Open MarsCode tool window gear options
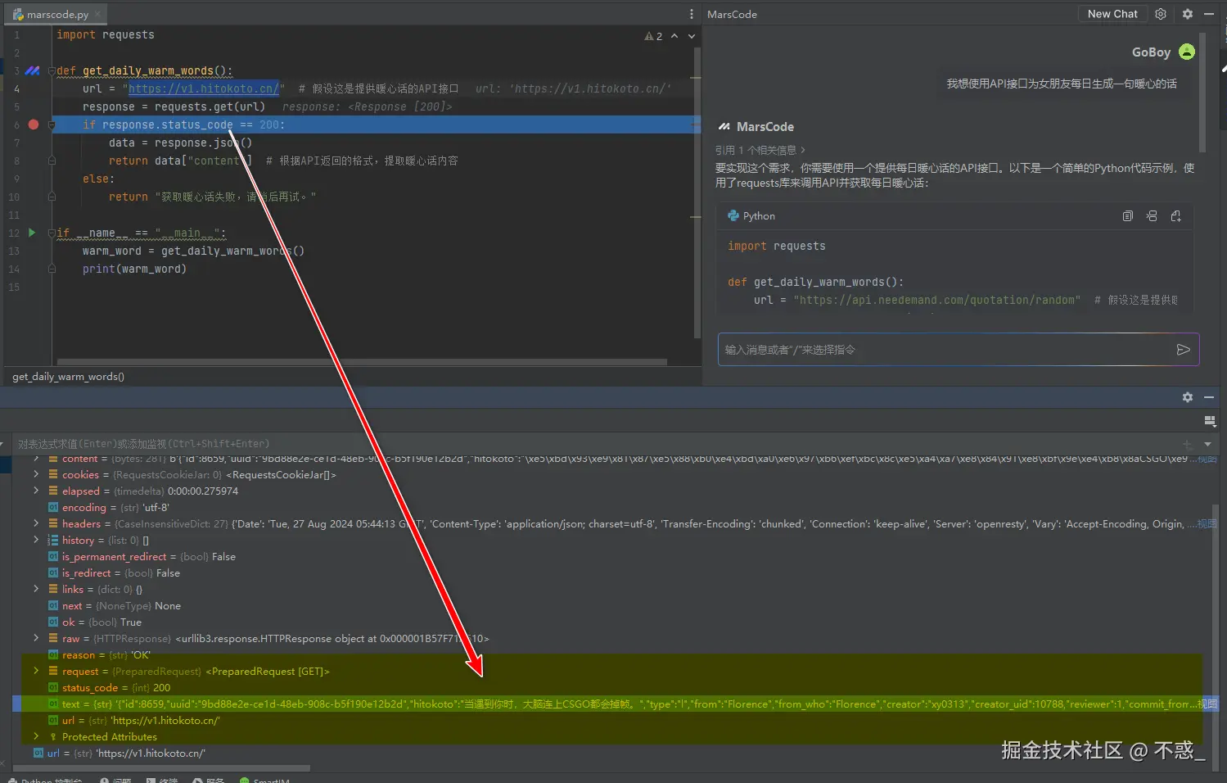This screenshot has height=783, width=1227. tap(1188, 14)
